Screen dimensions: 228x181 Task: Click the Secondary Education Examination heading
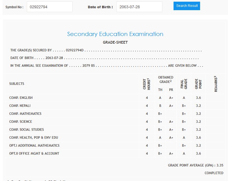115,34
